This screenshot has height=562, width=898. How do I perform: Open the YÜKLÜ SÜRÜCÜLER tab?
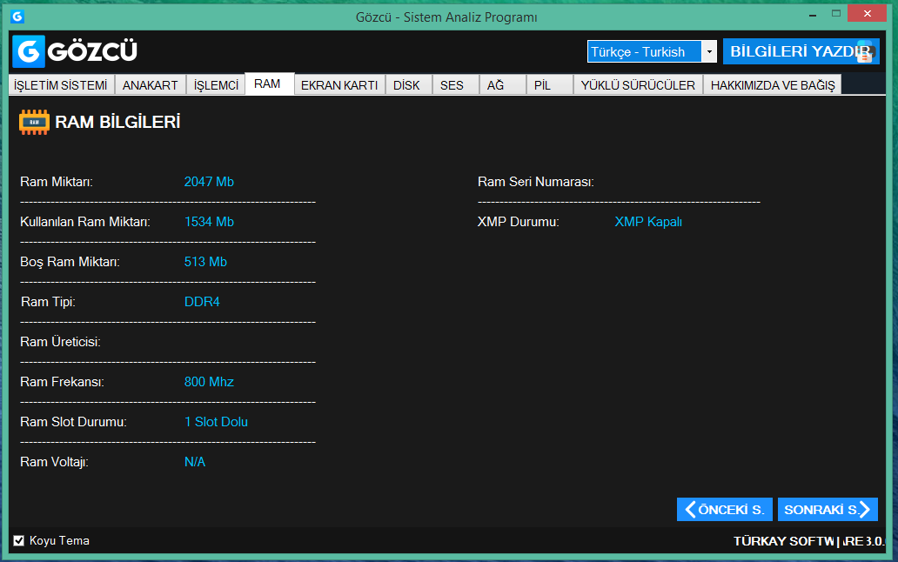pos(638,85)
